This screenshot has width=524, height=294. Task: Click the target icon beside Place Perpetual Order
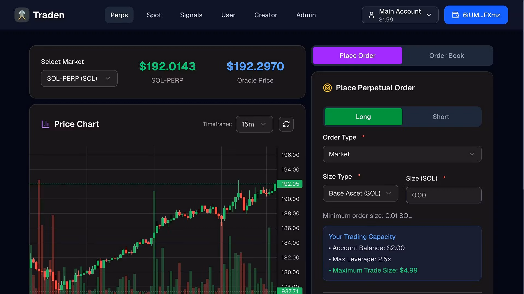[x=327, y=88]
